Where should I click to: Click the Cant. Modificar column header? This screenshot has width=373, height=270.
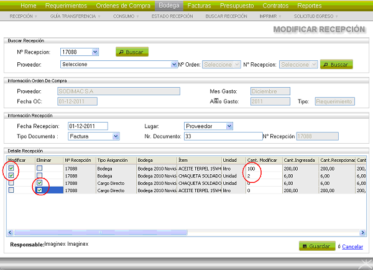pos(264,161)
